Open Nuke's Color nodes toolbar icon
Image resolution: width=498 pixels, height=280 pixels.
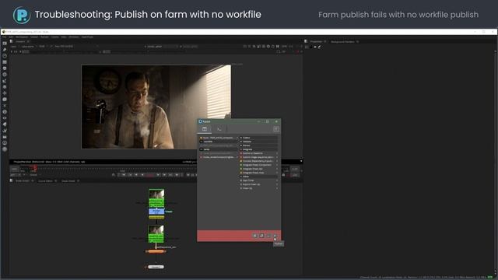pyautogui.click(x=5, y=68)
